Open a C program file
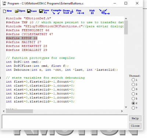 (x=20, y=11)
